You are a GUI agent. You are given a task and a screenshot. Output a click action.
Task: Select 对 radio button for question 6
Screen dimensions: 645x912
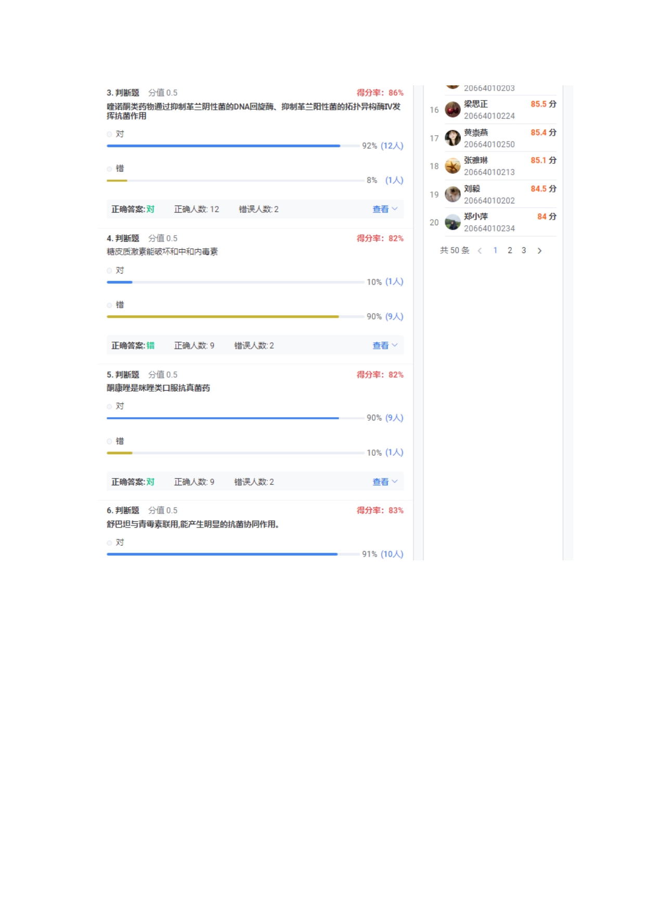110,543
